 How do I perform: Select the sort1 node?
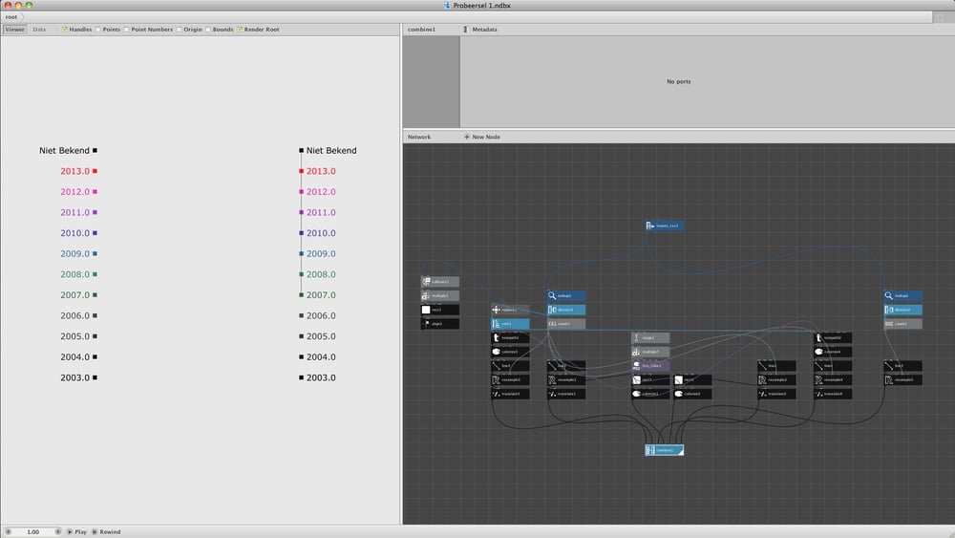point(510,324)
